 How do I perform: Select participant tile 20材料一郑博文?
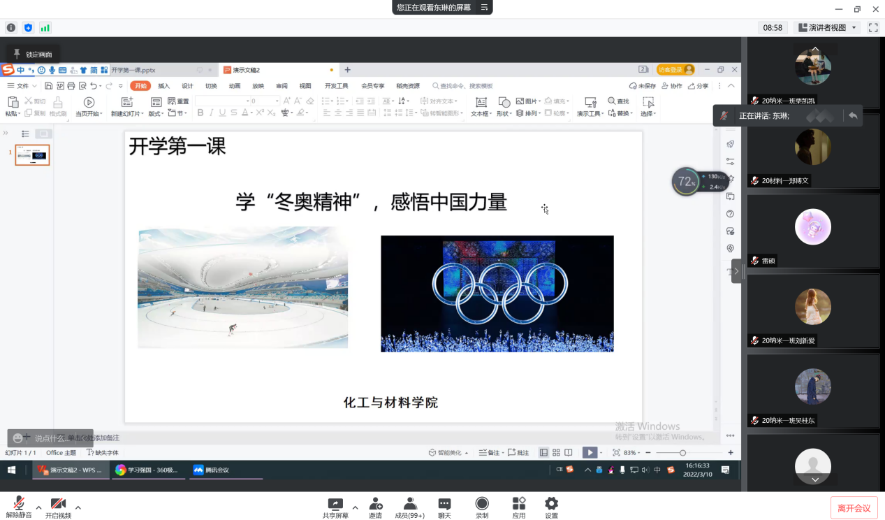click(x=813, y=151)
